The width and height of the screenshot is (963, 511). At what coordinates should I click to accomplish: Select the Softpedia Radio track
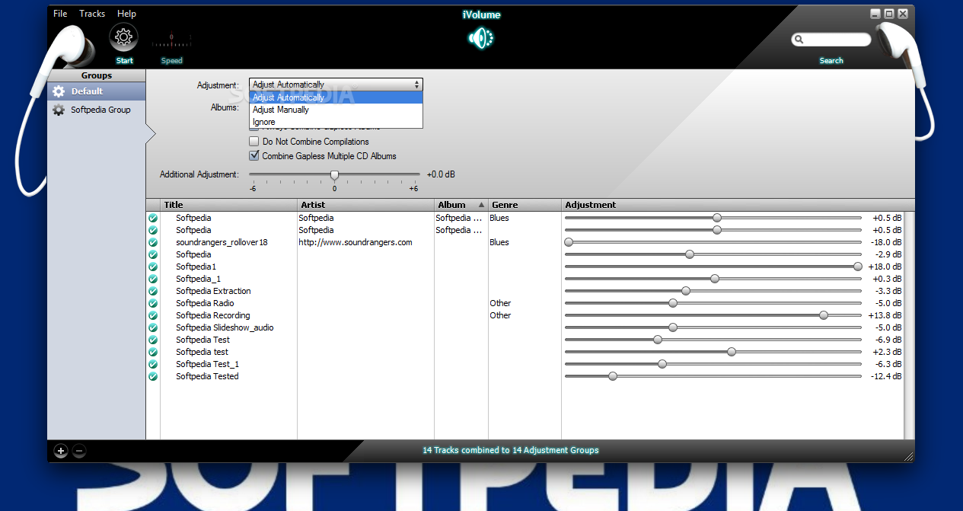click(x=205, y=303)
